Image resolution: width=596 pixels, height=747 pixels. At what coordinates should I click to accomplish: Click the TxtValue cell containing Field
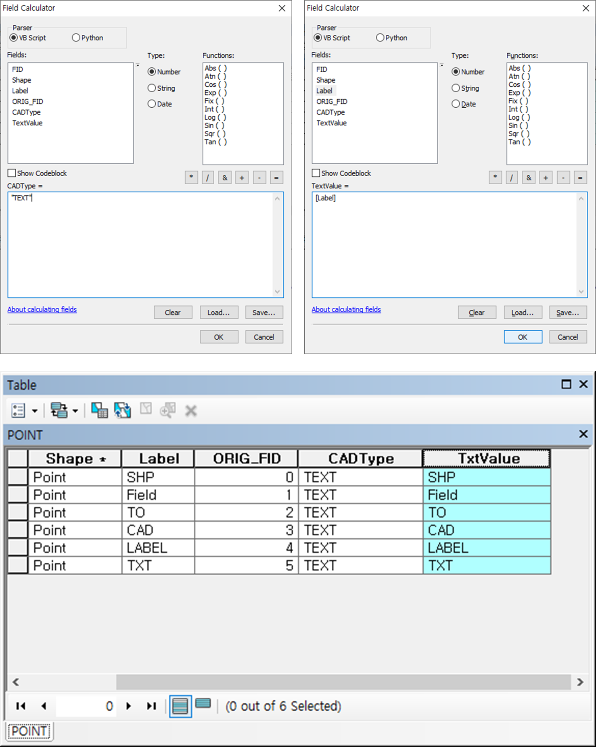point(487,495)
